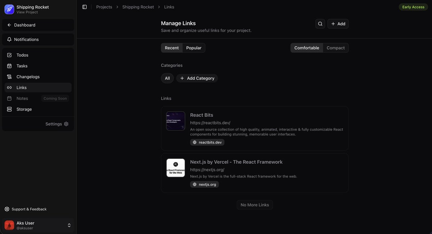432x234 pixels.
Task: Open Todos from the sidebar
Action: pos(38,55)
